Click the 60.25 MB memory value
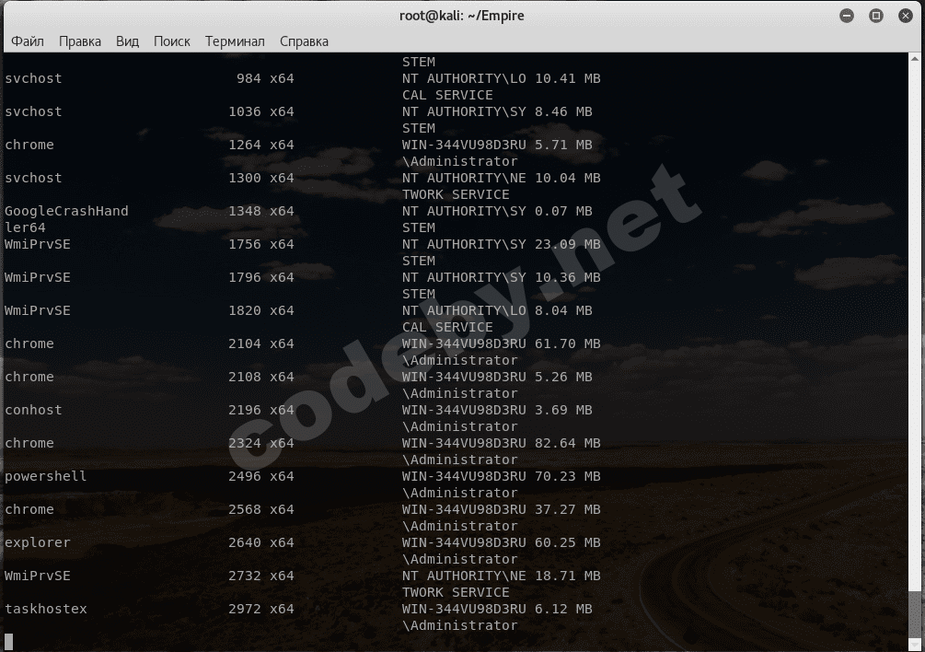 coord(568,542)
